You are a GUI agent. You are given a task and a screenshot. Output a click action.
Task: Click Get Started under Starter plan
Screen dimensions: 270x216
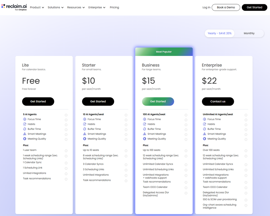[98, 101]
